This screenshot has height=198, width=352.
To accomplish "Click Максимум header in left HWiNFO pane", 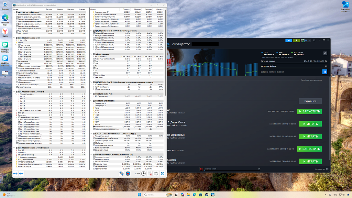I will pos(71,9).
